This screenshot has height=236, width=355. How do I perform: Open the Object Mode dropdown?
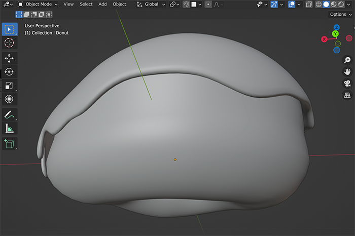pos(38,5)
